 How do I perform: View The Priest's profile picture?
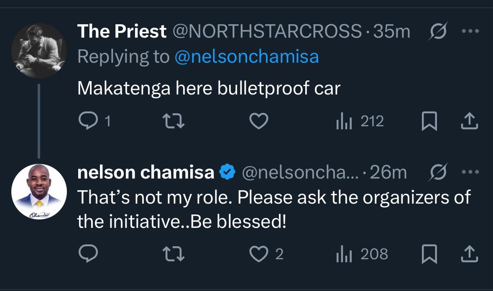point(39,51)
